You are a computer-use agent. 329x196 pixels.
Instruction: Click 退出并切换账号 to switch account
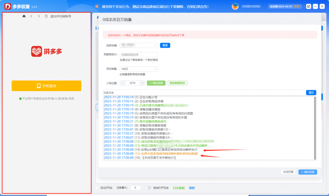pyautogui.click(x=61, y=16)
